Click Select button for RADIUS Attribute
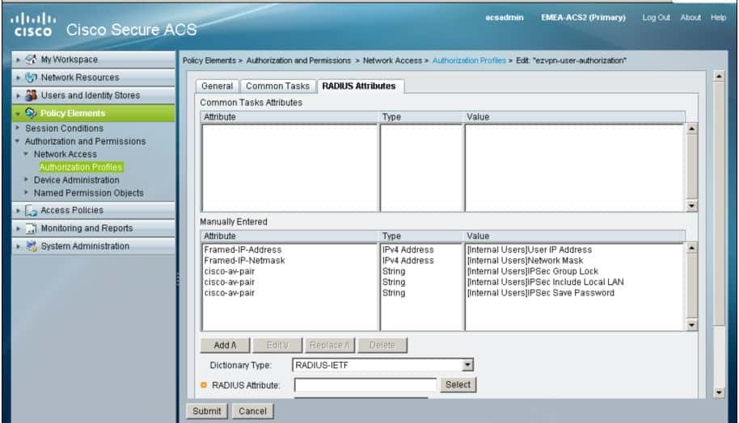The height and width of the screenshot is (423, 739). tap(458, 384)
